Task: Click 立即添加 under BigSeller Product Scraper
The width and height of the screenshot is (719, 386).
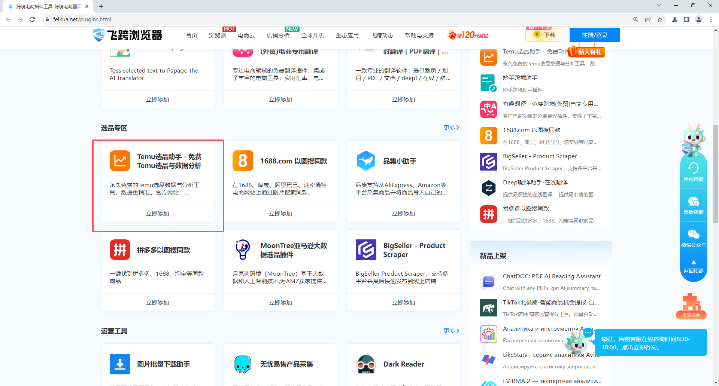Action: pos(403,302)
